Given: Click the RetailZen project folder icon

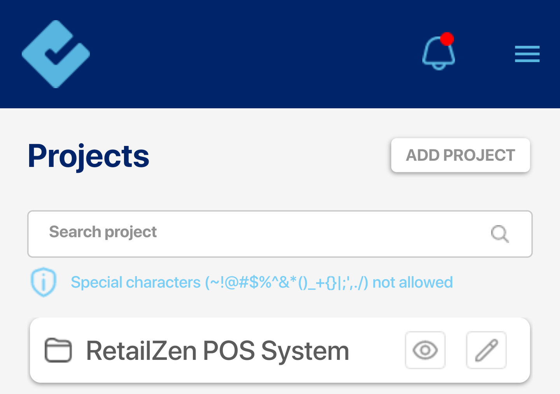Looking at the screenshot, I should pos(58,350).
